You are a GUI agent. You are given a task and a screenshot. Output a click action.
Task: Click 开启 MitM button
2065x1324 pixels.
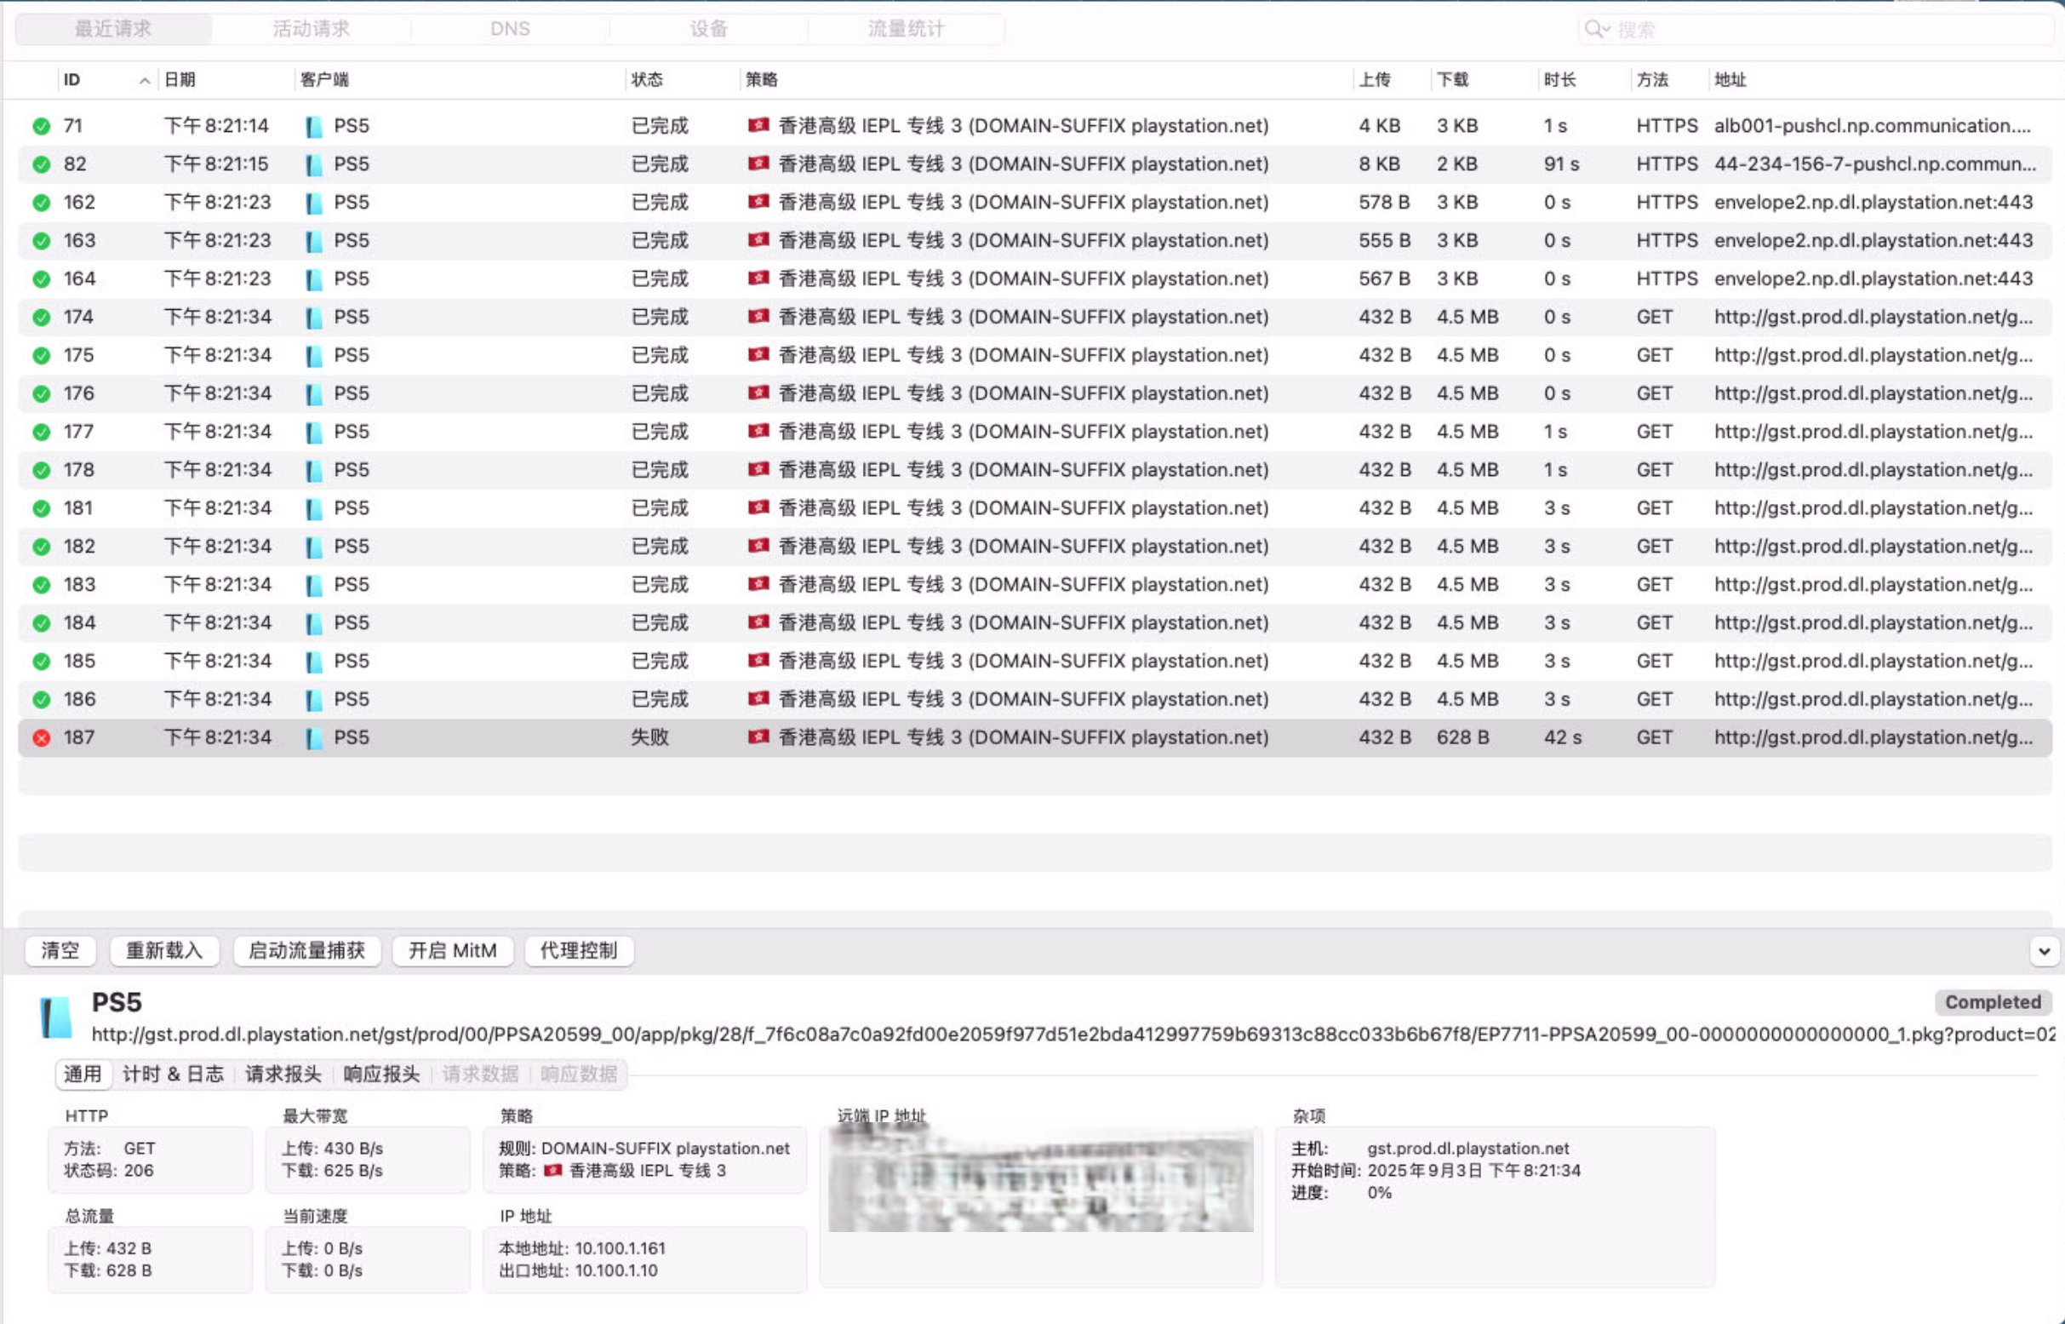pyautogui.click(x=452, y=951)
